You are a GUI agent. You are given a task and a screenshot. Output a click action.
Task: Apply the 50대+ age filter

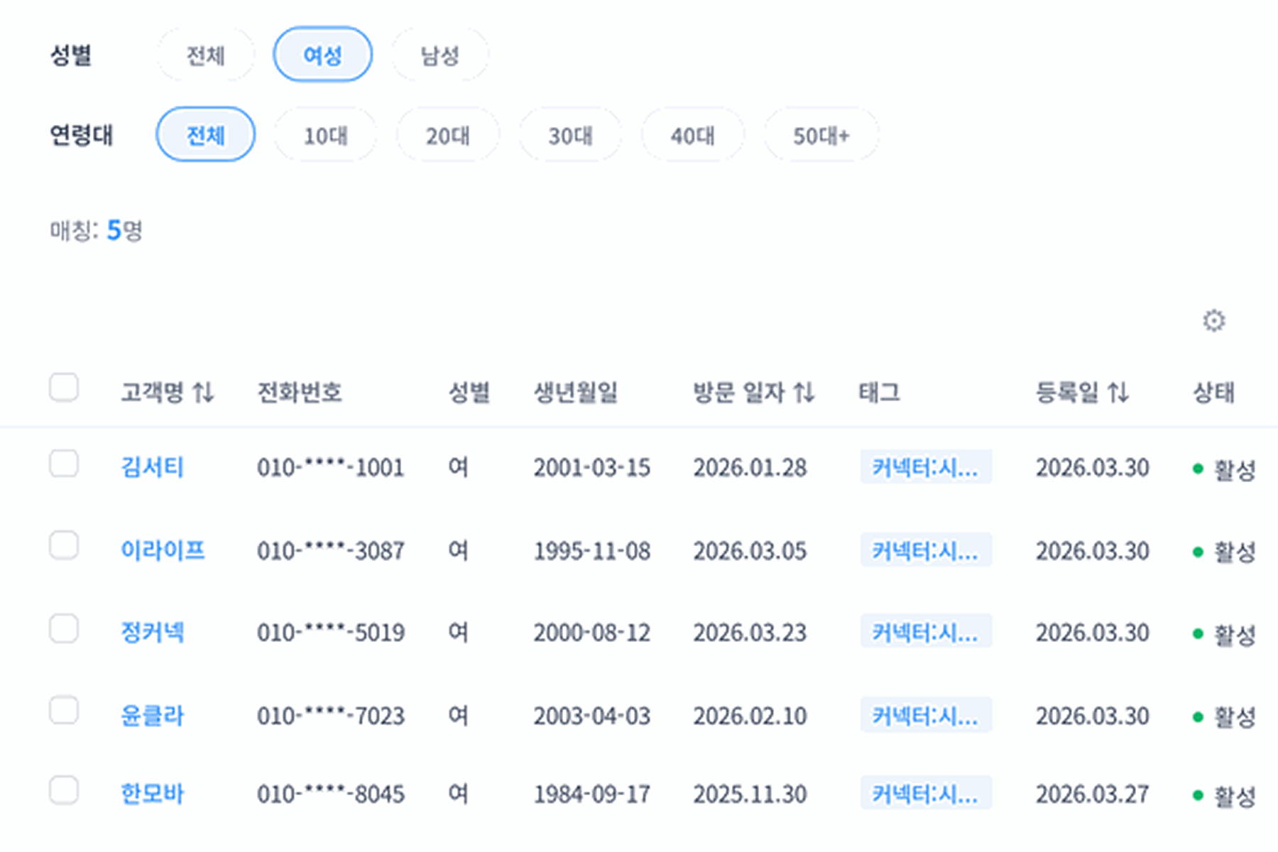pyautogui.click(x=821, y=135)
